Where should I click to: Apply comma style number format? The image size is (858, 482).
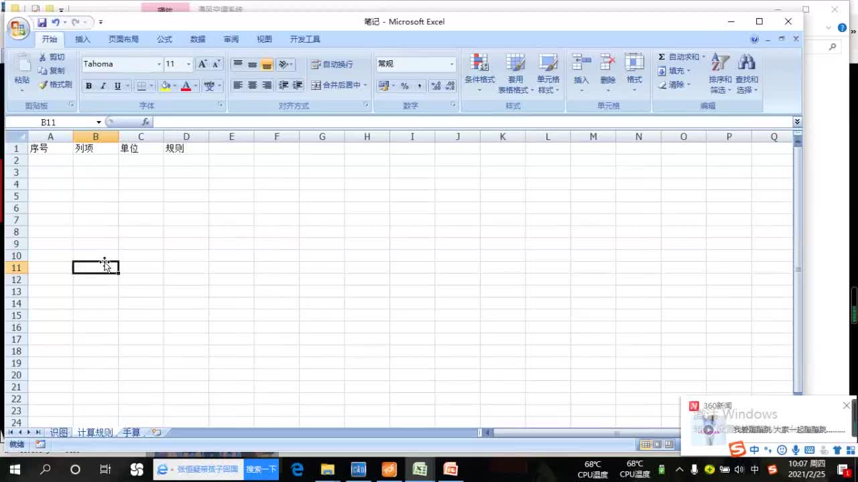point(419,86)
